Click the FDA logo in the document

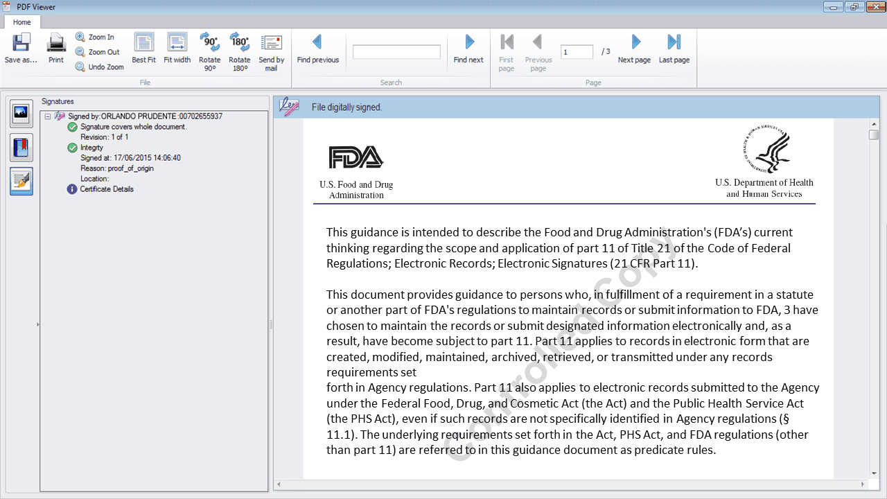[x=356, y=157]
